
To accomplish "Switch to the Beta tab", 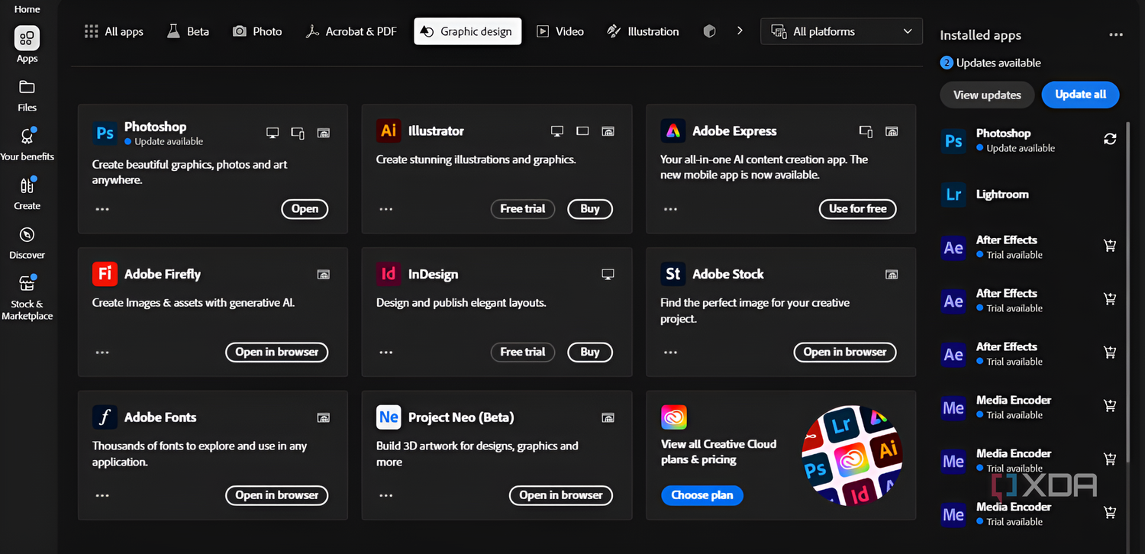I will click(x=188, y=31).
